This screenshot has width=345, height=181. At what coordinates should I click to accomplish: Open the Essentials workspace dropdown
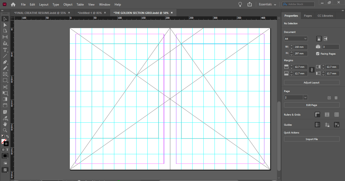[267, 4]
